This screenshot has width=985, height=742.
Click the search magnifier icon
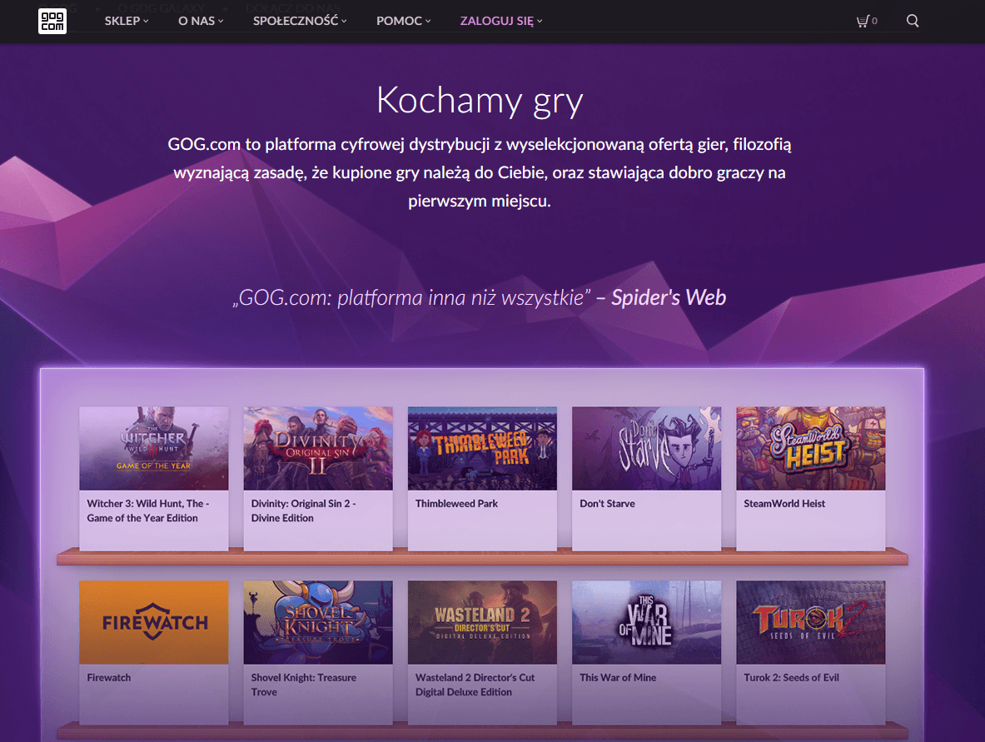coord(913,21)
